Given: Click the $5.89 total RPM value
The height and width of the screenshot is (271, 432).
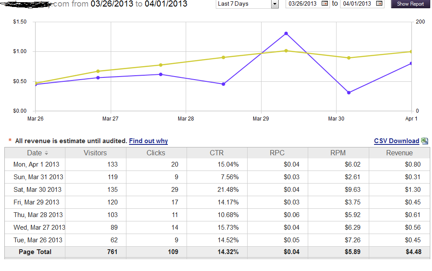Looking at the screenshot, I should point(353,252).
